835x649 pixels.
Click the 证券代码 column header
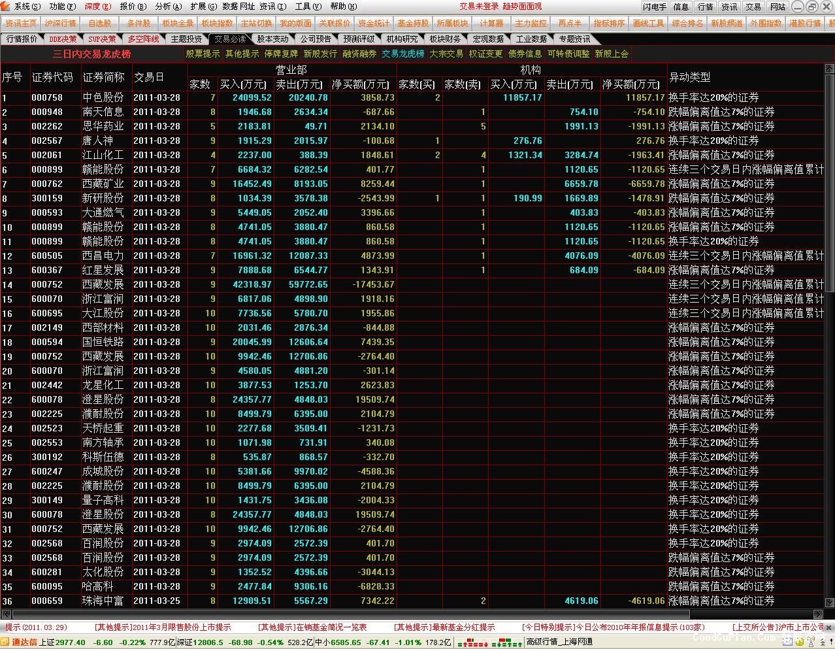(52, 77)
